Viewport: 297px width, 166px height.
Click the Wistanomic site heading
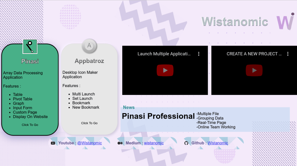[x=235, y=21]
